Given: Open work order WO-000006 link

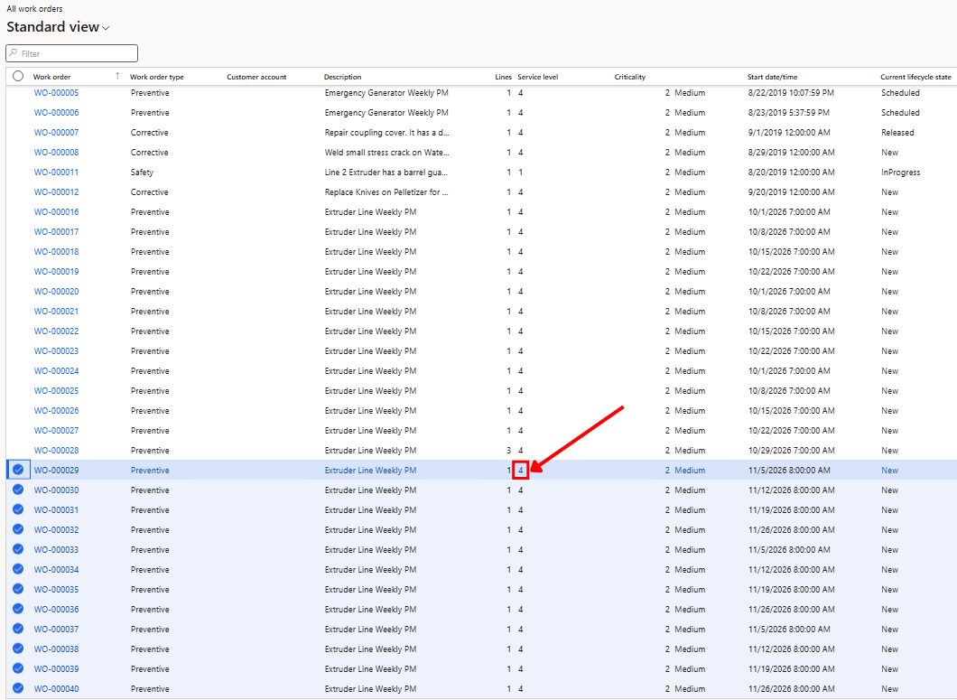Looking at the screenshot, I should (56, 112).
